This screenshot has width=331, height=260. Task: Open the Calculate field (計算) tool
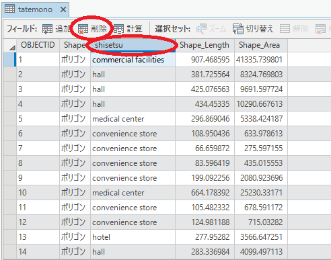coord(128,29)
